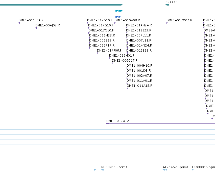This screenshot has height=171, width=215.
Task: Select the DME1-012O12 label
Action: coord(118,121)
